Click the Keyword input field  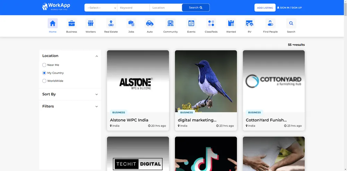coord(134,8)
